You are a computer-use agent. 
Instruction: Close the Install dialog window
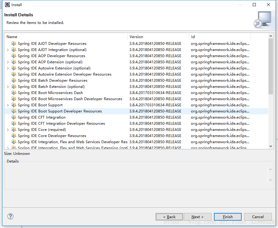(x=268, y=5)
